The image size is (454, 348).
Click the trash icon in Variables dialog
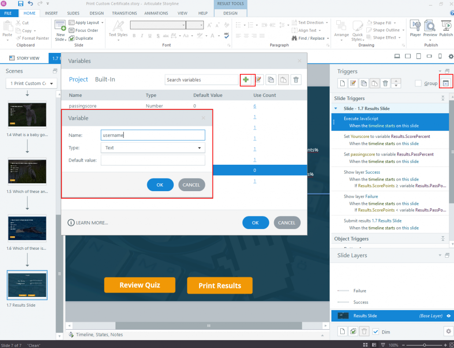point(296,80)
